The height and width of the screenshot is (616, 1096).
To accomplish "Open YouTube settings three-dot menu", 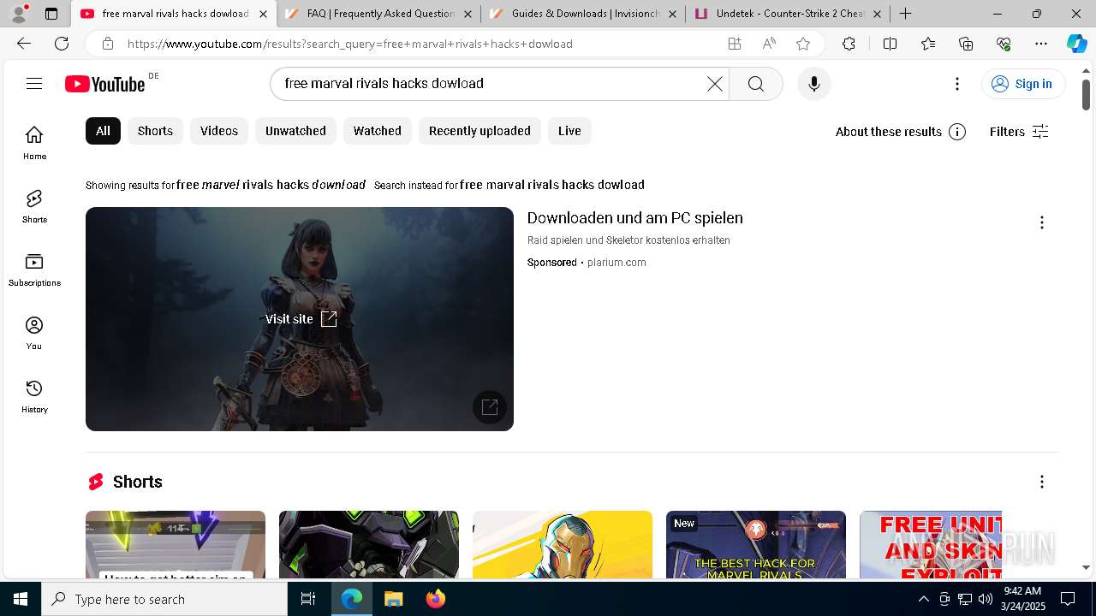I will tap(957, 83).
